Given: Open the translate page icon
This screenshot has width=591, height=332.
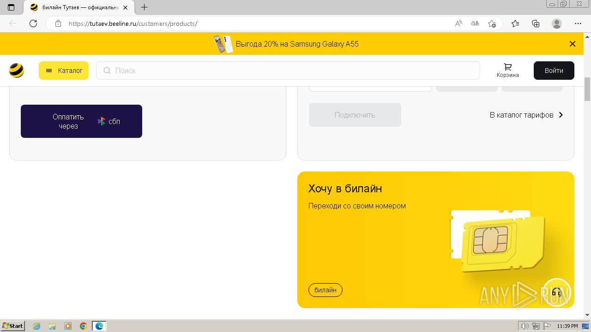Looking at the screenshot, I should pyautogui.click(x=475, y=24).
